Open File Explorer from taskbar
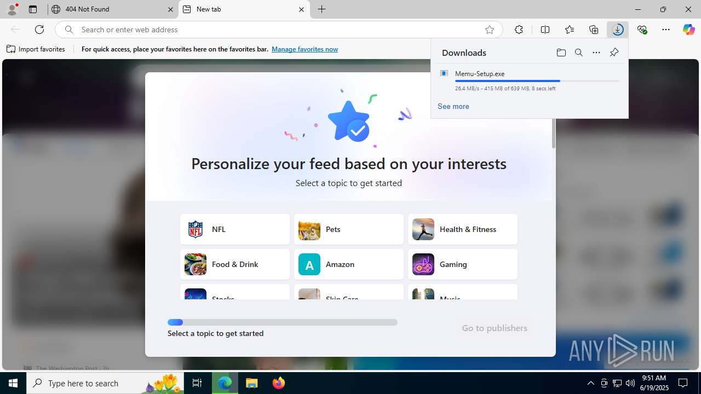 pos(252,383)
